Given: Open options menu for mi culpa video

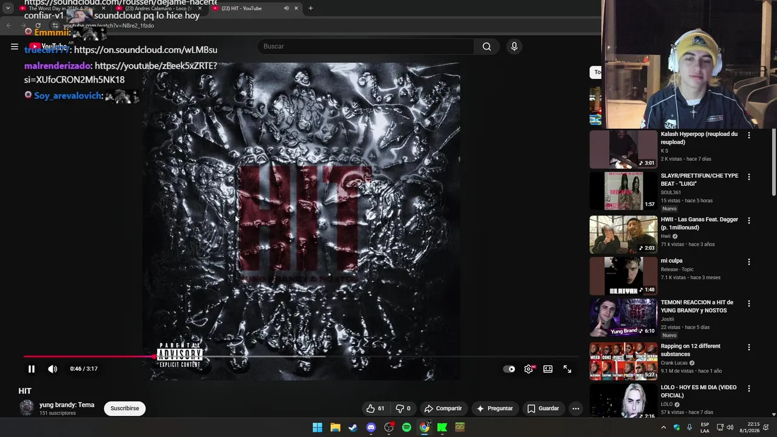Looking at the screenshot, I should tap(748, 262).
